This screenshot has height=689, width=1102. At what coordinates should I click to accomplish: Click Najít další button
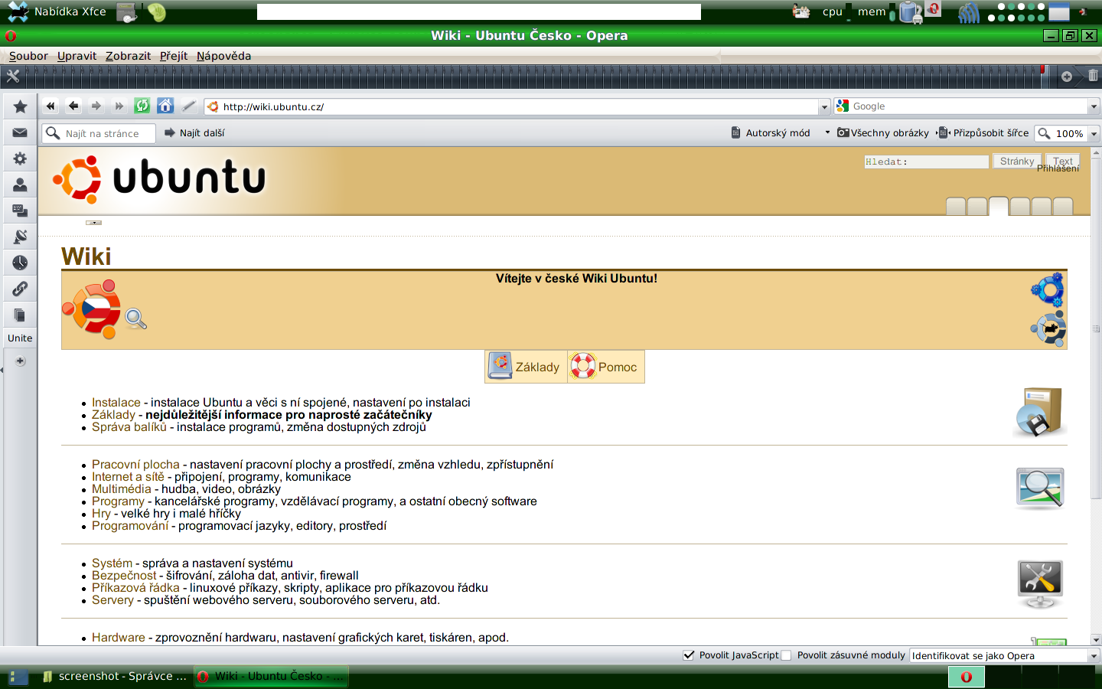tap(194, 133)
